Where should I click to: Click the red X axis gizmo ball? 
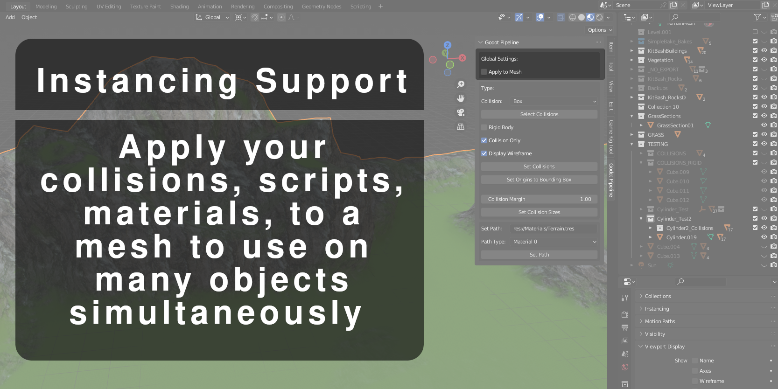(x=462, y=58)
